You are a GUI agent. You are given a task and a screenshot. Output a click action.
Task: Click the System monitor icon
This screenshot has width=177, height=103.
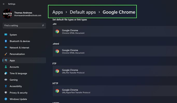coord(6,35)
